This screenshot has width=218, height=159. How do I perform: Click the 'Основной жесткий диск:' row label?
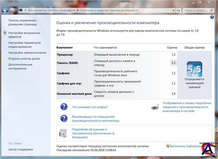pos(74,94)
